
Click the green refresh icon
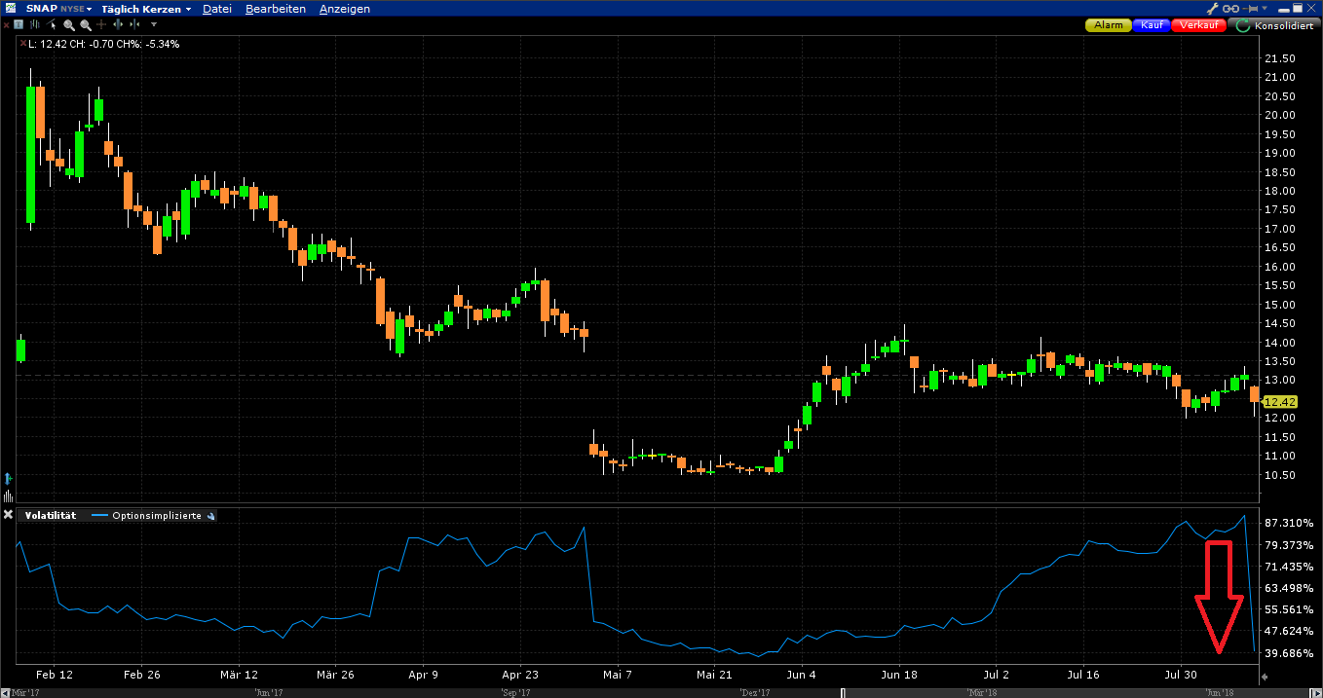(1242, 25)
